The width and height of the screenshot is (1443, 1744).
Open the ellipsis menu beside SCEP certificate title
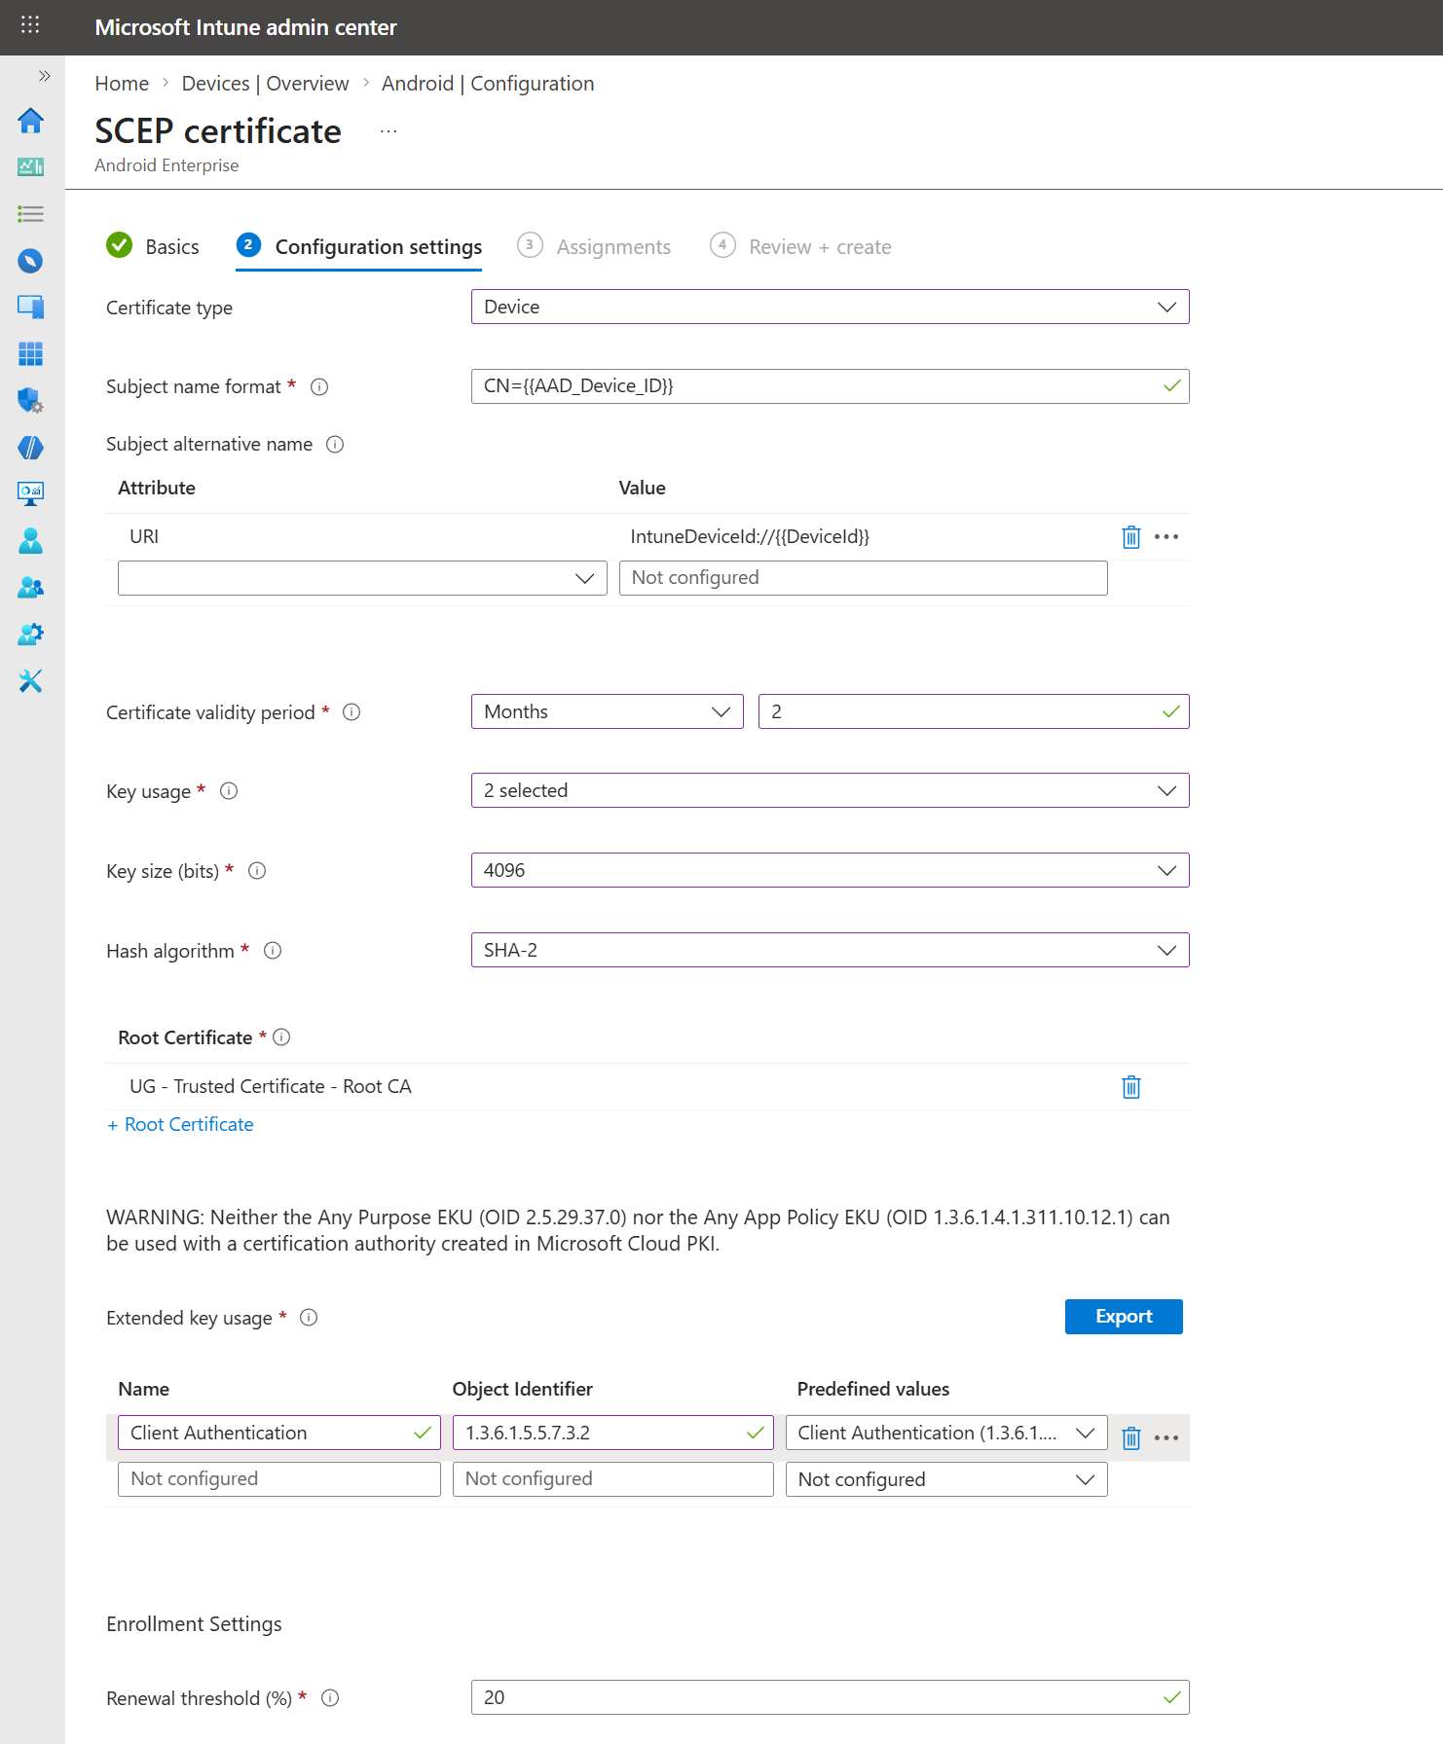(x=388, y=131)
